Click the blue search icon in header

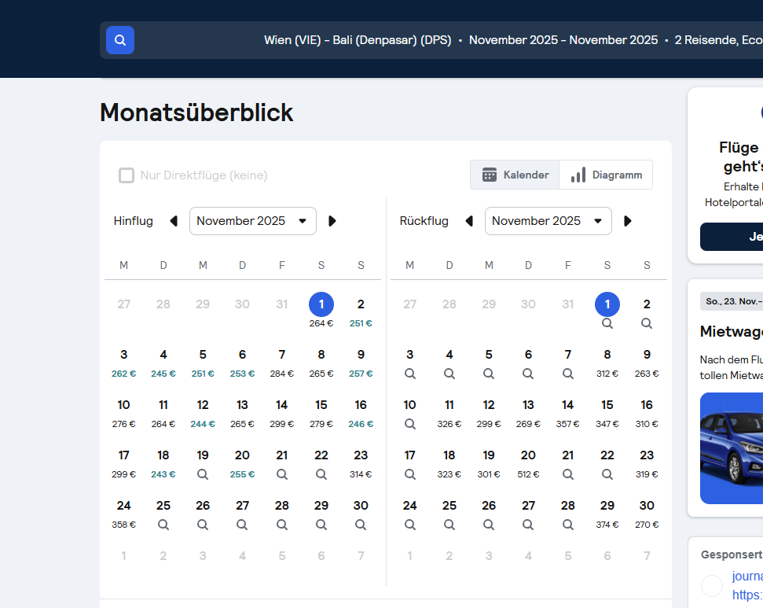click(120, 40)
